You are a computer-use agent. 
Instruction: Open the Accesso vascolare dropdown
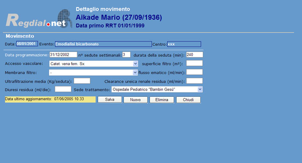click(93, 64)
